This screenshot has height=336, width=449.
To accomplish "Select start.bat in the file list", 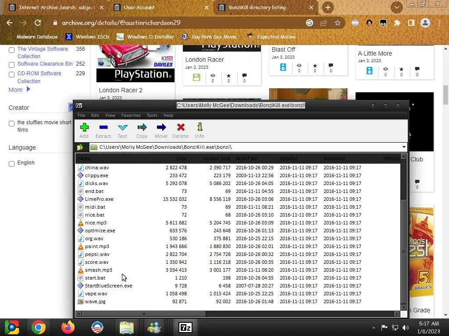I will (95, 278).
